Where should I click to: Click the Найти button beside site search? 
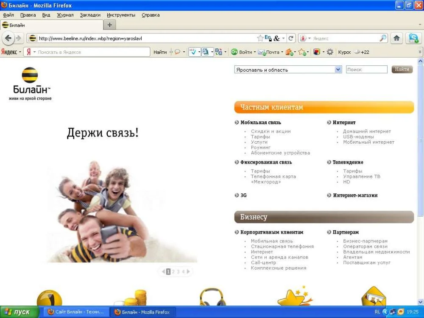[402, 70]
